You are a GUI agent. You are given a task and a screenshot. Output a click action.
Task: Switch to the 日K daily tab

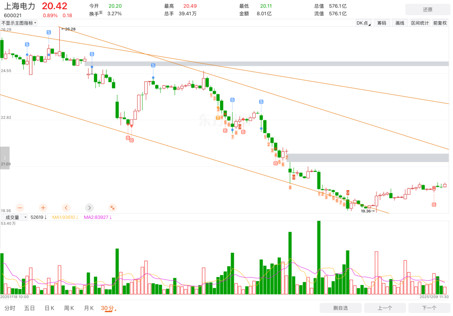coord(49,308)
